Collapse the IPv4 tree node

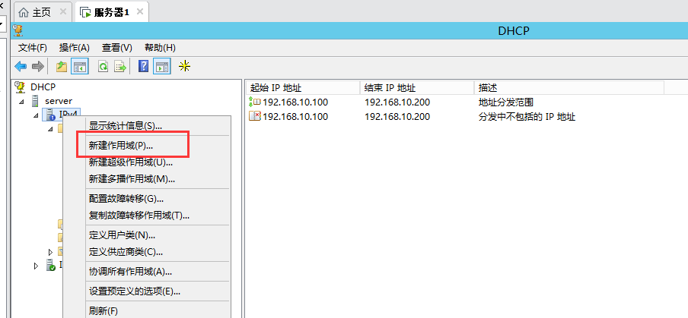pyautogui.click(x=36, y=115)
